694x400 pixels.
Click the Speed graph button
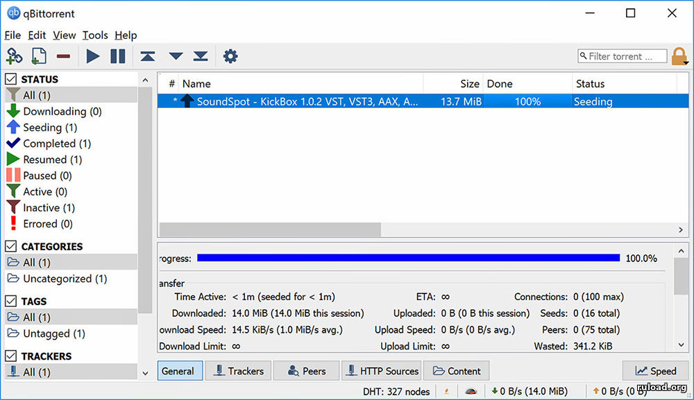pos(654,371)
